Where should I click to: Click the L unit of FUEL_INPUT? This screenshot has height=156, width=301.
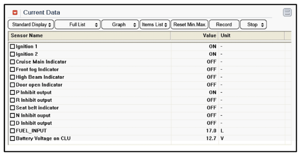(222, 131)
